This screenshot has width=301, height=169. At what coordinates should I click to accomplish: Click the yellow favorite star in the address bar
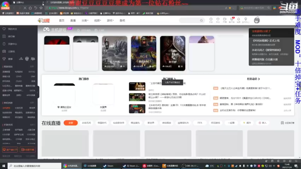(230, 8)
